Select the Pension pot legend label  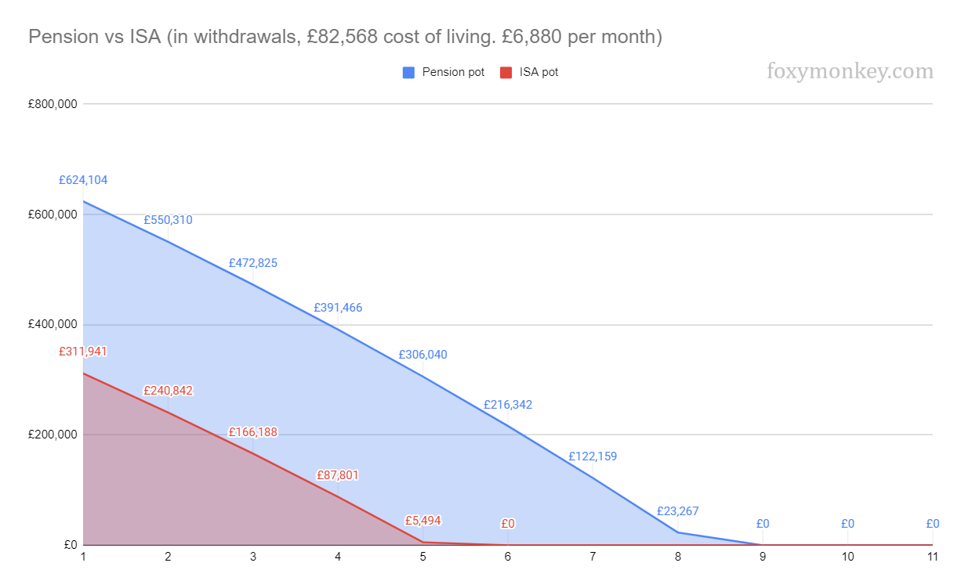[453, 73]
